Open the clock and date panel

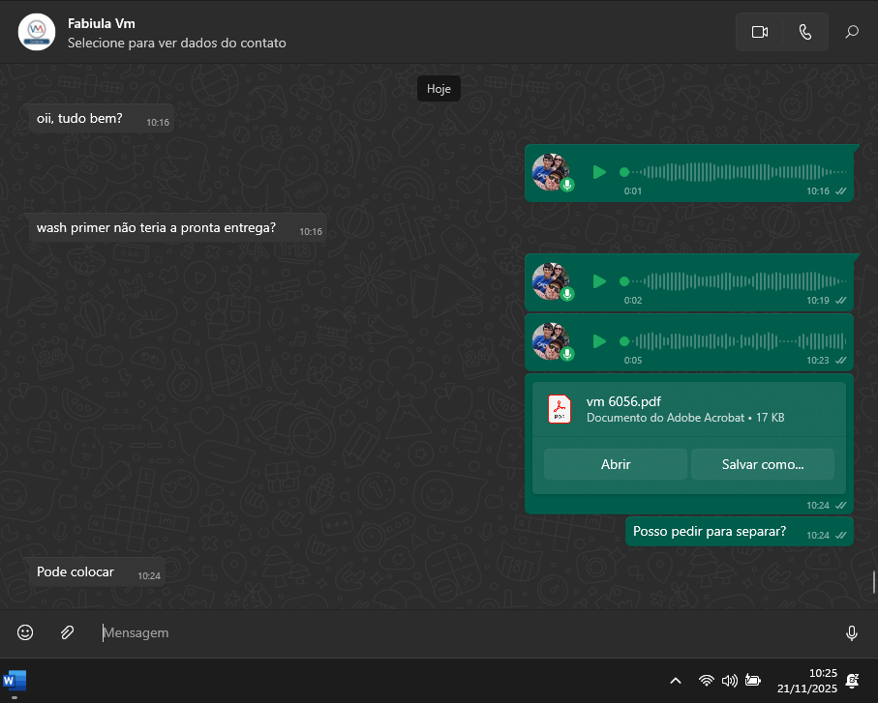coord(807,681)
